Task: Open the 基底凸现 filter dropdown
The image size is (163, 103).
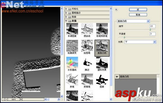Action: click(x=133, y=21)
